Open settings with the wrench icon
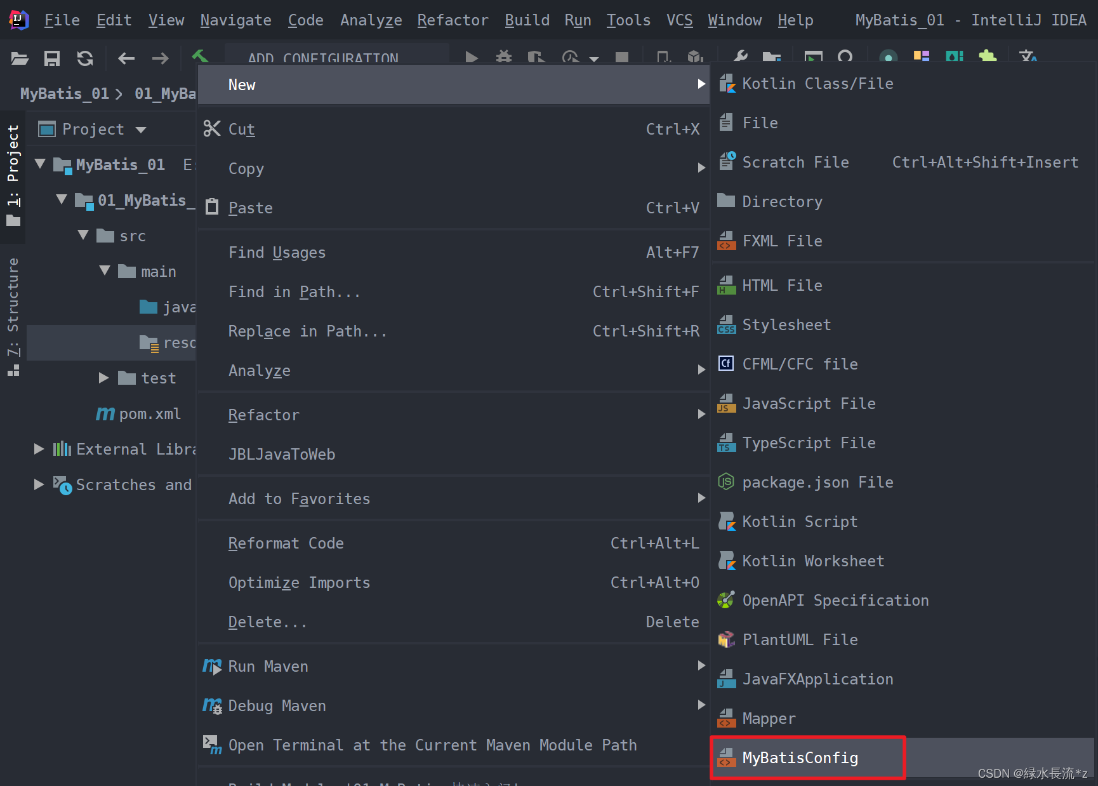This screenshot has width=1098, height=786. click(x=740, y=57)
